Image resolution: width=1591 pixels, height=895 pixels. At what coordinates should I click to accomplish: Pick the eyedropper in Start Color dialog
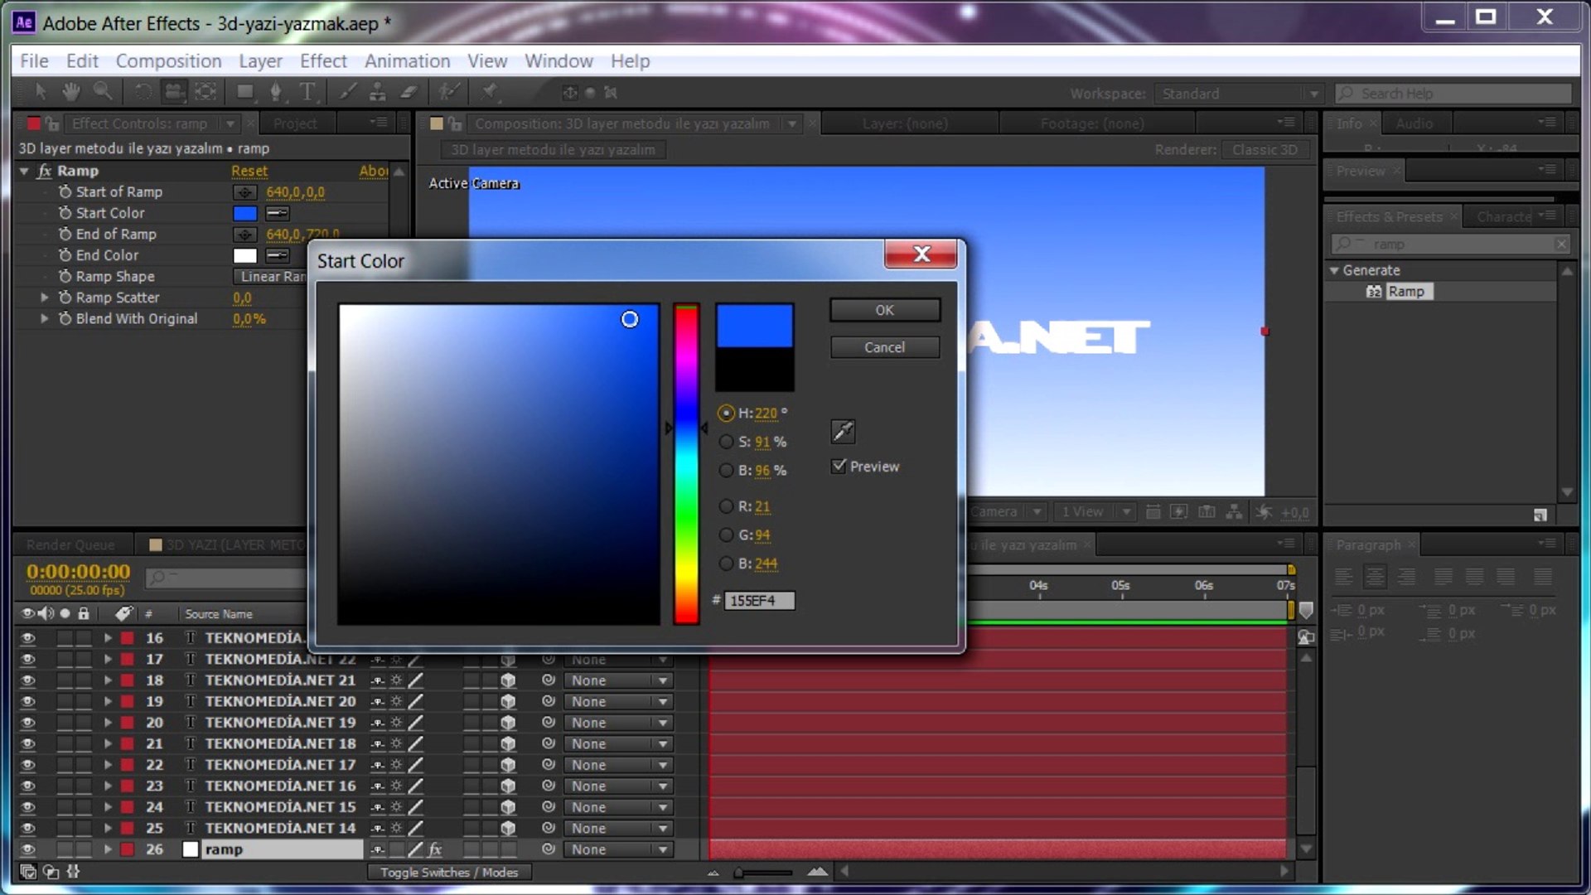(x=843, y=431)
